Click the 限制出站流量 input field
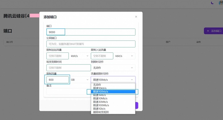Viewport: 223px width, 120px height. [58, 56]
